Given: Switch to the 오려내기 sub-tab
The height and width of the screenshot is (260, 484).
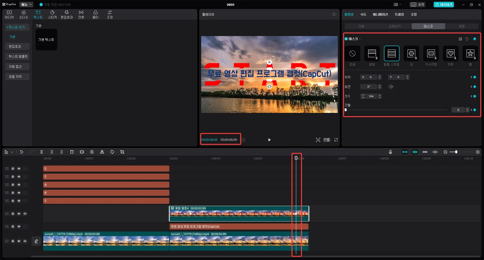Looking at the screenshot, I should click(x=395, y=26).
